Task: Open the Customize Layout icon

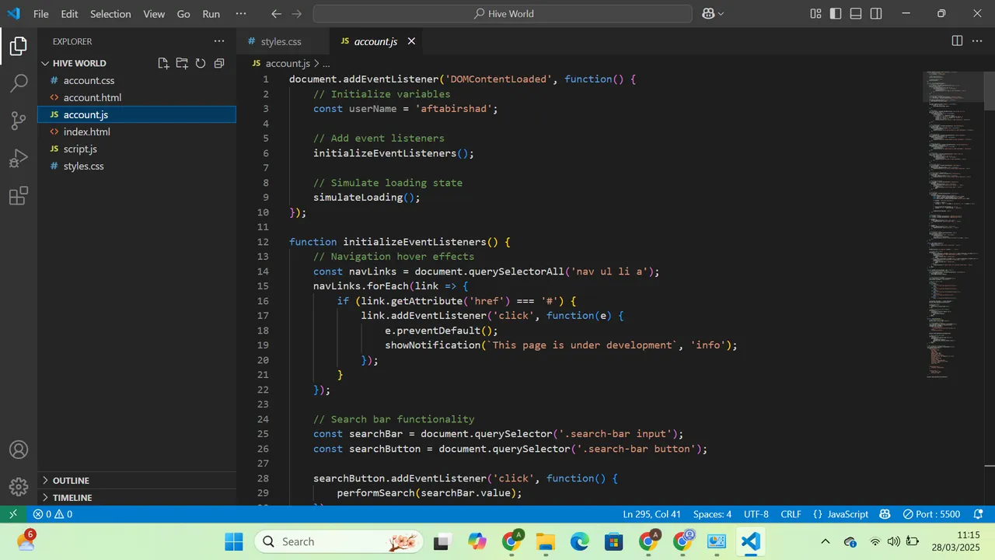Action: (815, 14)
